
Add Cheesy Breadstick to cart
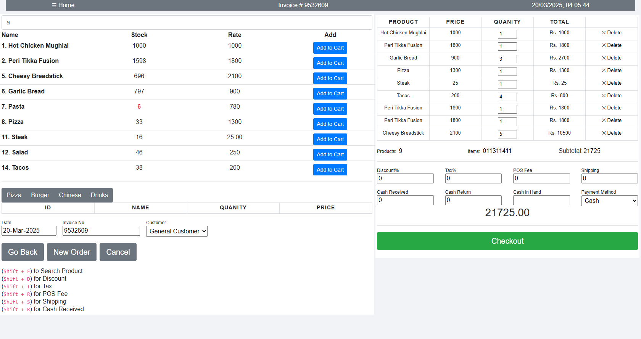pos(330,78)
